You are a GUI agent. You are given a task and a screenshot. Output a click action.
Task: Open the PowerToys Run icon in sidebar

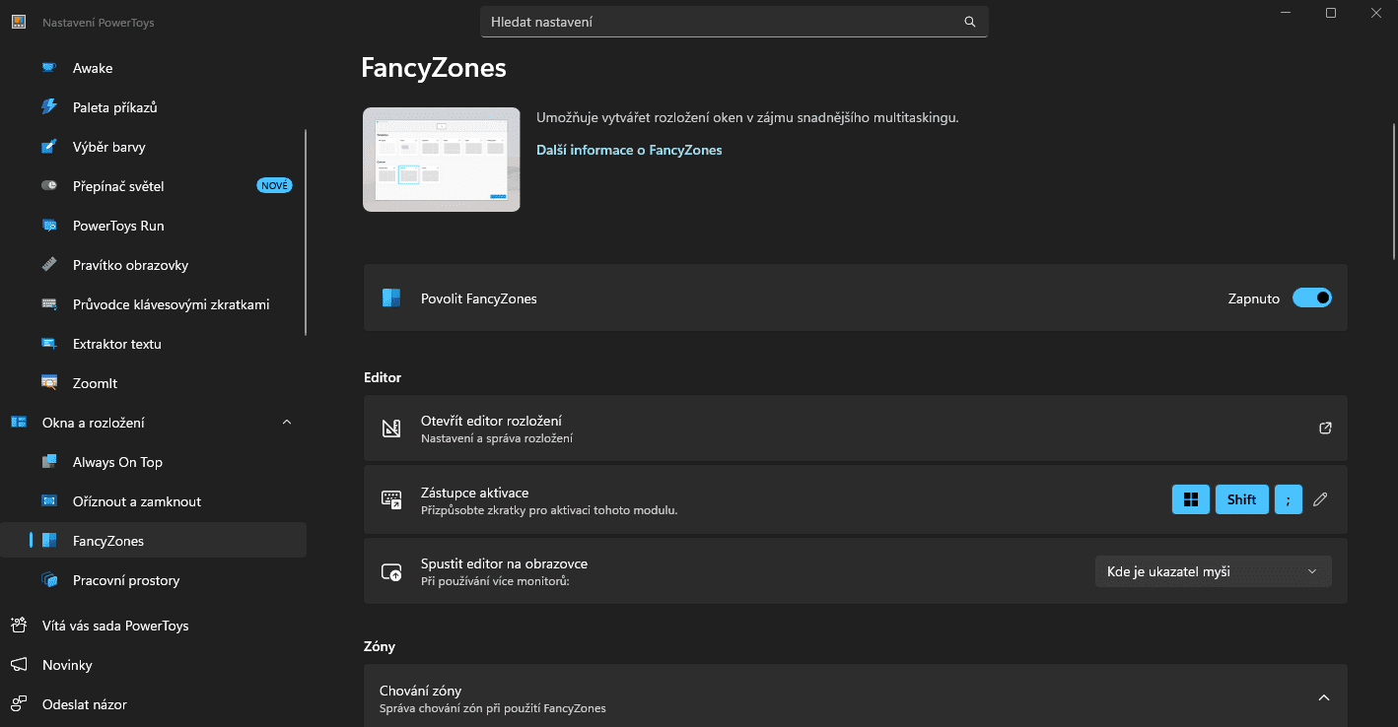49,226
